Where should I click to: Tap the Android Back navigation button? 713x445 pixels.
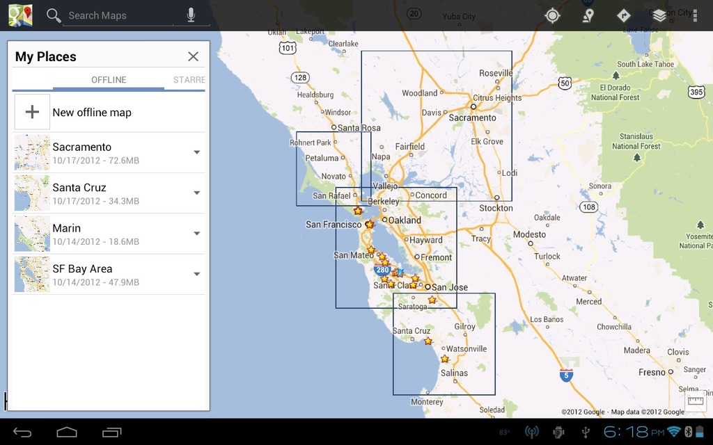tap(22, 432)
